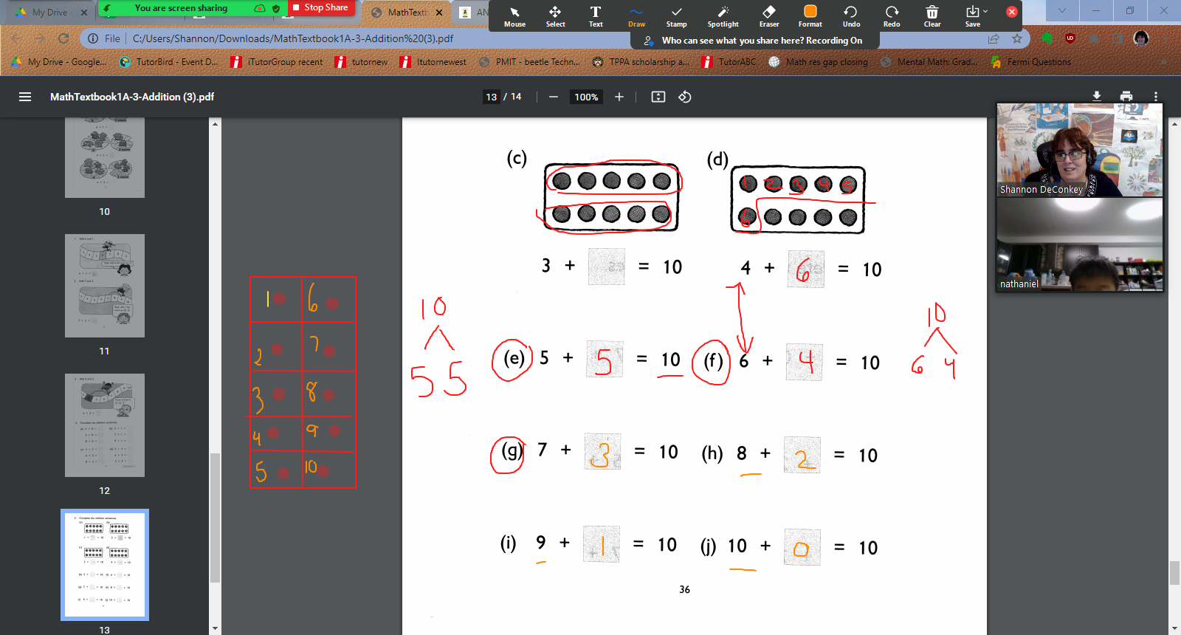Open the Extensions puzzle menu
The image size is (1181, 635).
1094,38
